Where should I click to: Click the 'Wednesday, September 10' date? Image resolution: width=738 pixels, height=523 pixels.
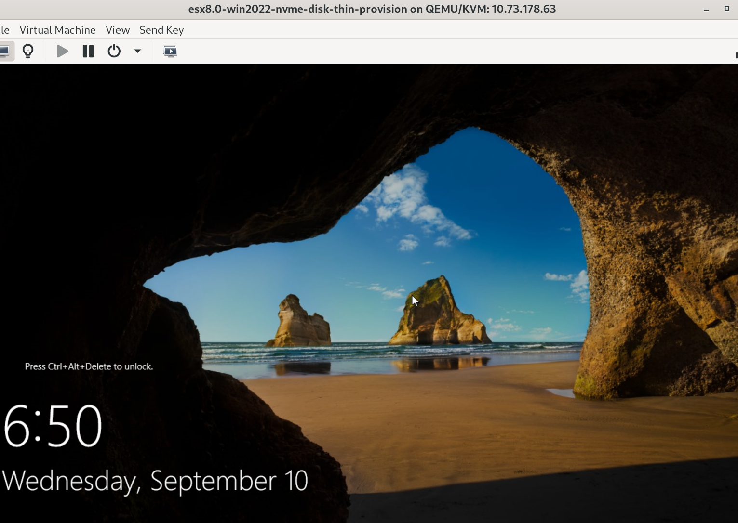[155, 481]
